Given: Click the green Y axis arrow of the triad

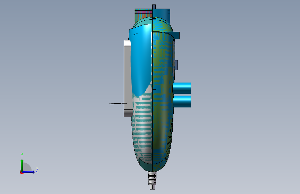Looking at the screenshot, I should point(22,165).
